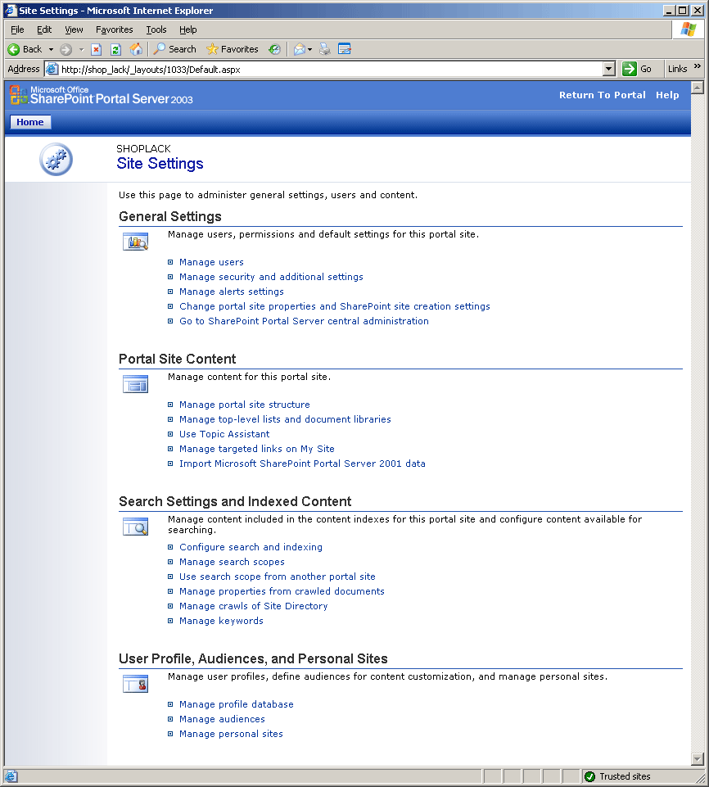This screenshot has height=787, width=709.
Task: Open Manage crawls of Site Directory link
Action: [254, 606]
